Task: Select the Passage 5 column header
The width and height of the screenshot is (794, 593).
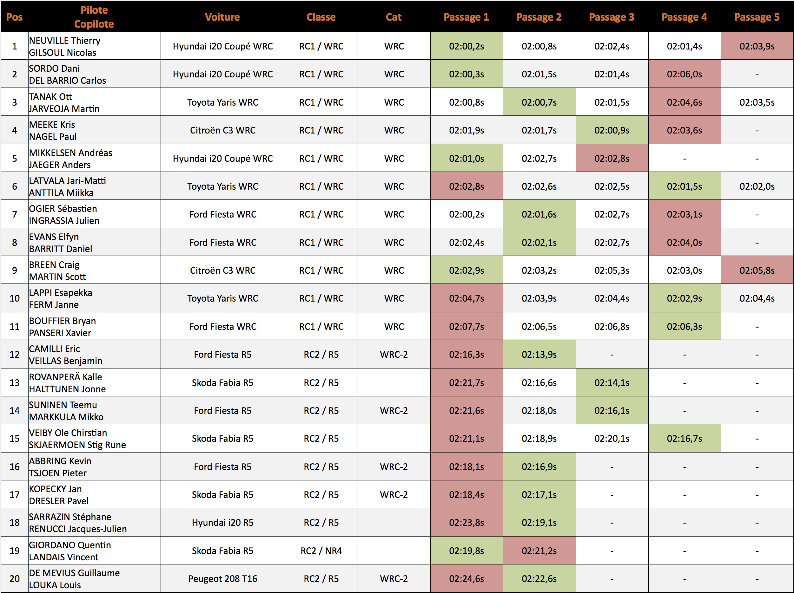Action: click(757, 17)
